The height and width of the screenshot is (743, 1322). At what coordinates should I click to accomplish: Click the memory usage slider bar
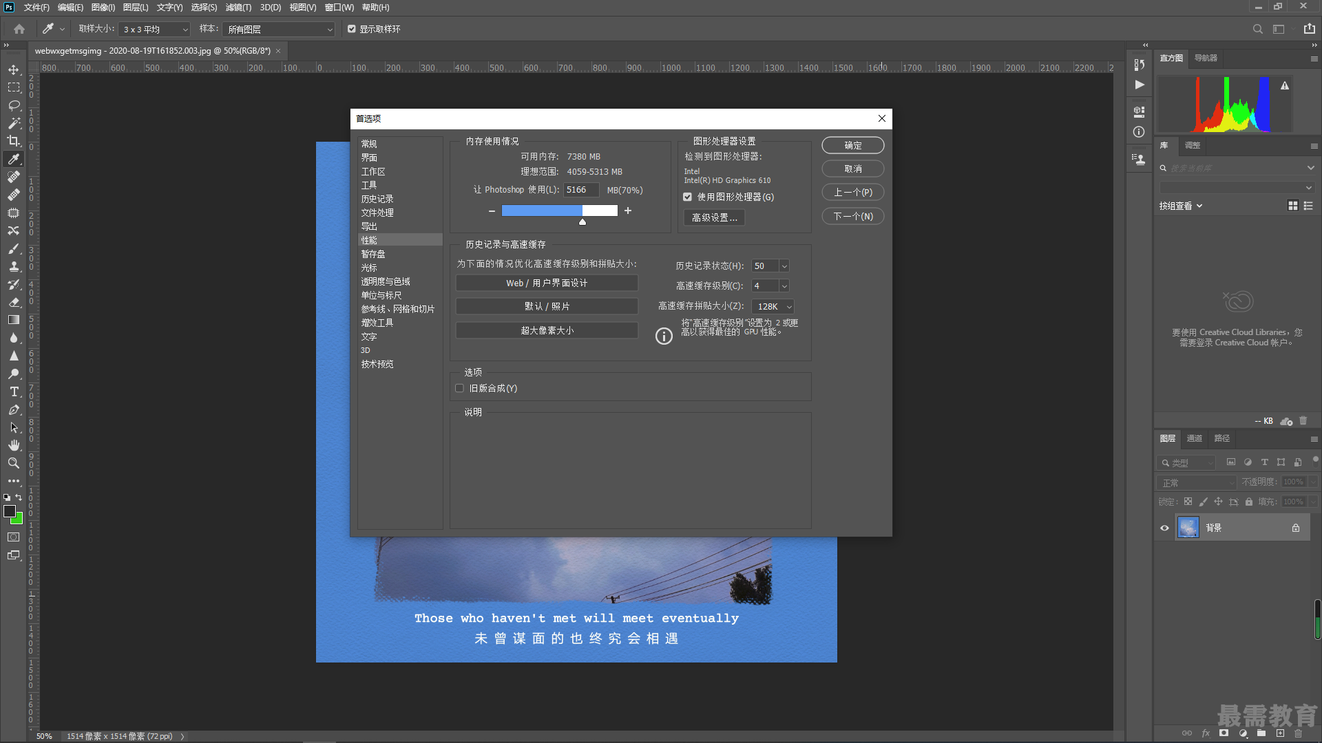pos(559,211)
